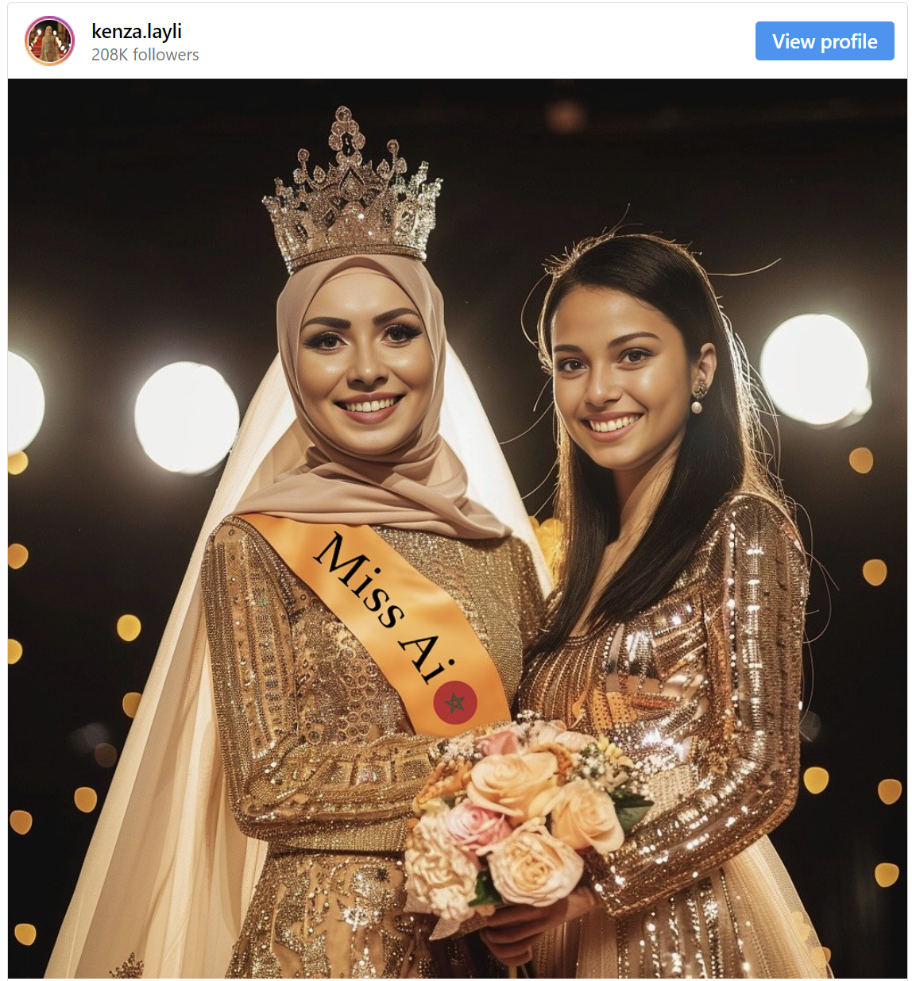The image size is (912, 981).
Task: Open the kenza.layli username link
Action: 137,31
